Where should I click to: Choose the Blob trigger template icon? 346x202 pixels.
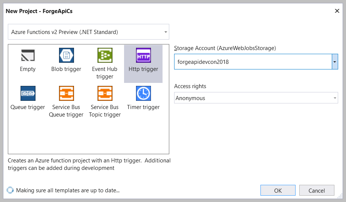click(x=67, y=55)
